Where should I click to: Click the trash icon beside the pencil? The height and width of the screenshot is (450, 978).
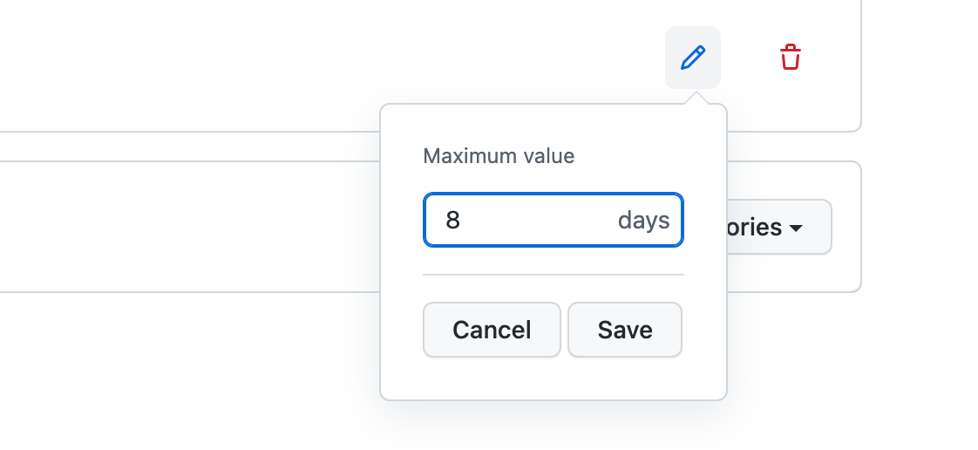pyautogui.click(x=790, y=58)
